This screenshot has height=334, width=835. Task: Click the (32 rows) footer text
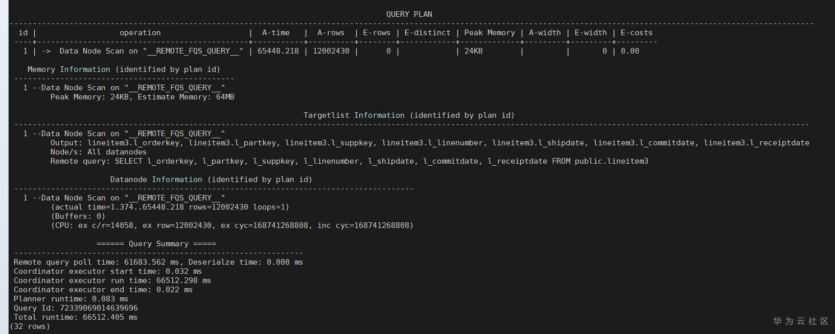coord(30,326)
